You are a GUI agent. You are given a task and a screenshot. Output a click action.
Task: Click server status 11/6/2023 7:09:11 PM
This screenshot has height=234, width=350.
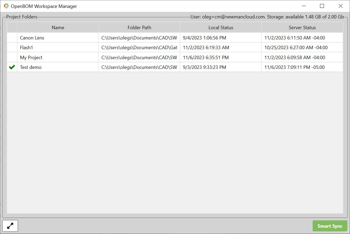click(x=295, y=67)
